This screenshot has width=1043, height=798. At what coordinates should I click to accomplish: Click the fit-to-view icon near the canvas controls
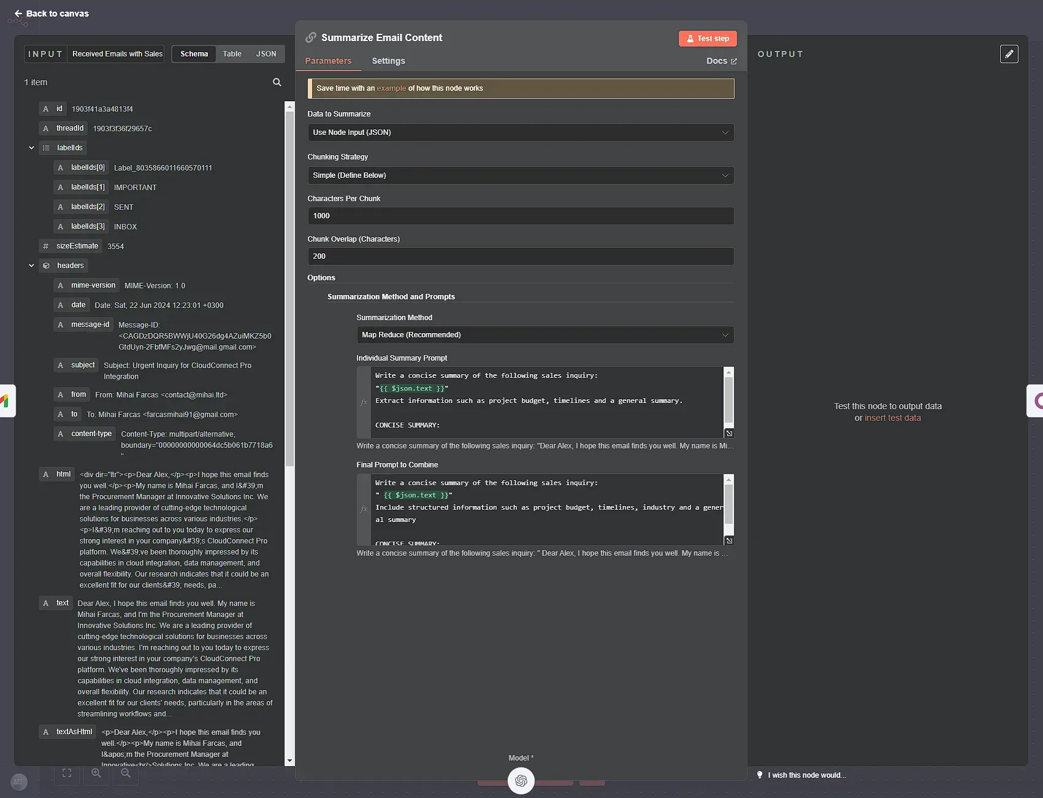pyautogui.click(x=66, y=773)
